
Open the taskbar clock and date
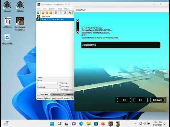click(x=157, y=123)
